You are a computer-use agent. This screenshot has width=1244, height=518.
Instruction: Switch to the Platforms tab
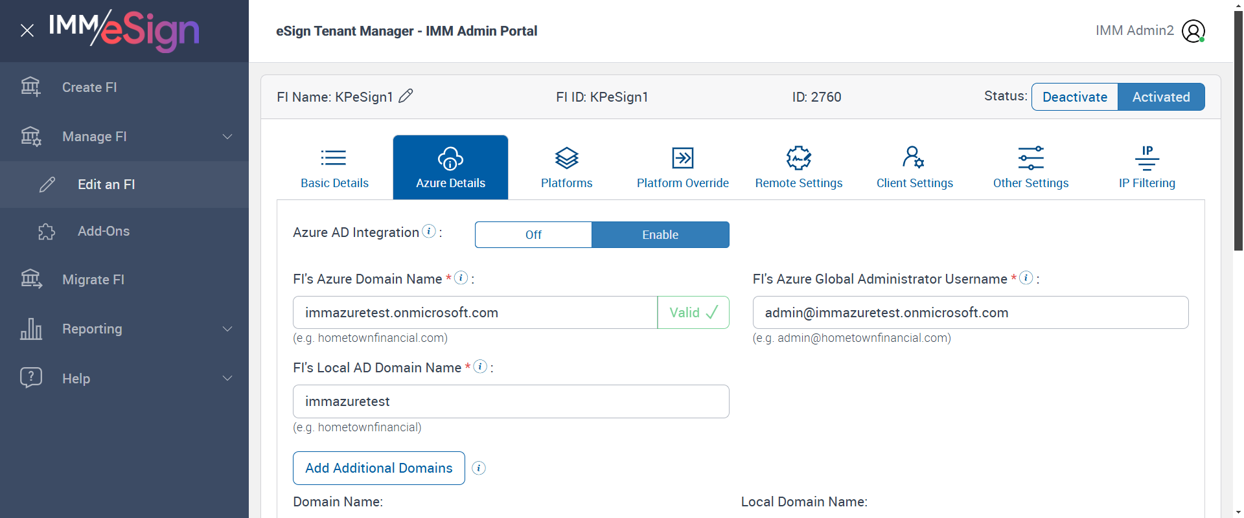tap(566, 167)
